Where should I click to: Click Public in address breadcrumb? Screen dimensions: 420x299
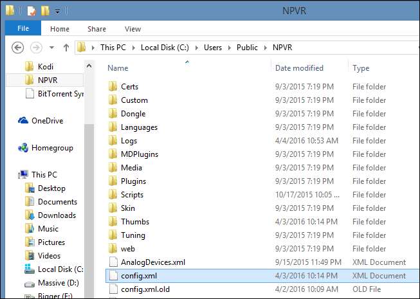tap(247, 48)
